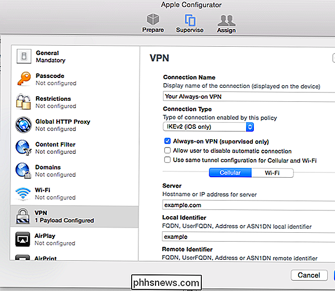Switch to Supervise devices icon
This screenshot has height=291, width=335.
coord(190,20)
